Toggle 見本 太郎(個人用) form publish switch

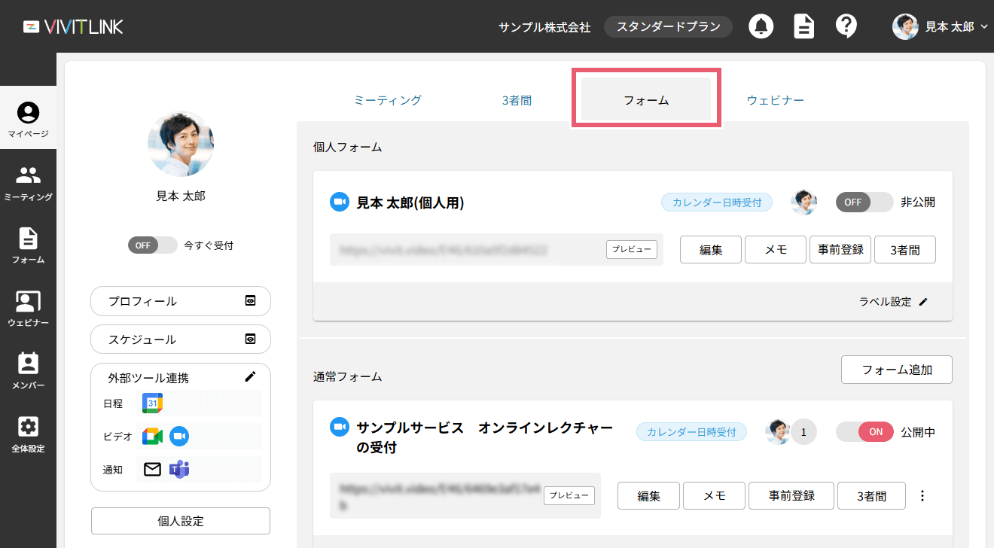864,202
